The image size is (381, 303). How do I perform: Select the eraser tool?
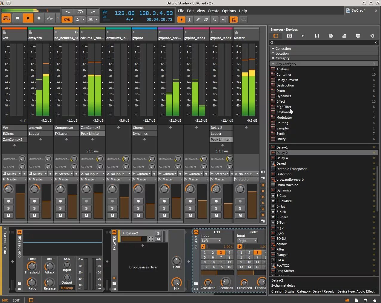pos(206,20)
